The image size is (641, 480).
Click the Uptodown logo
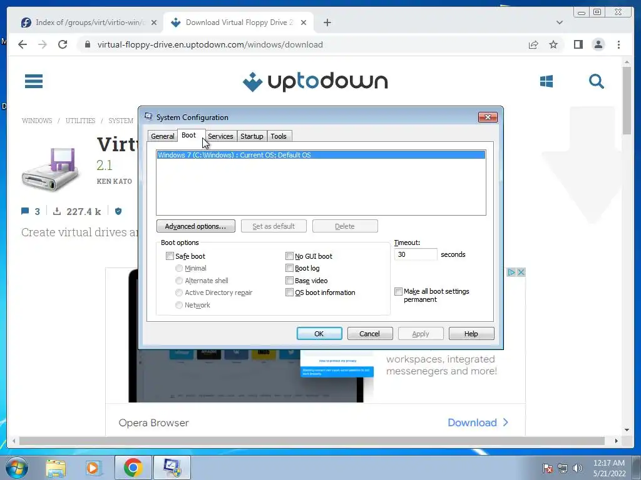click(x=315, y=82)
